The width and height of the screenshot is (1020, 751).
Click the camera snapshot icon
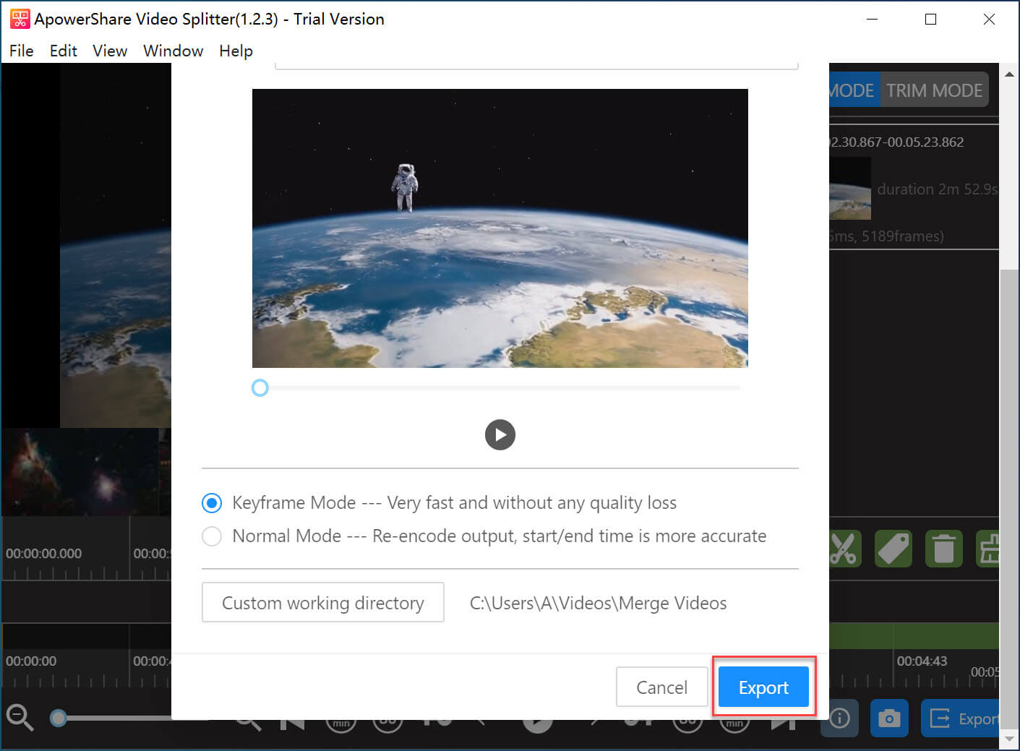[889, 718]
